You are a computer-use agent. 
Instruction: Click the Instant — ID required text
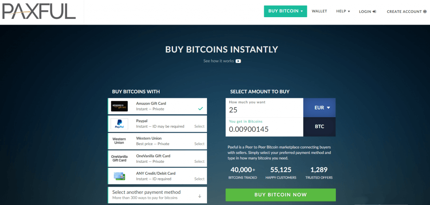click(x=154, y=179)
